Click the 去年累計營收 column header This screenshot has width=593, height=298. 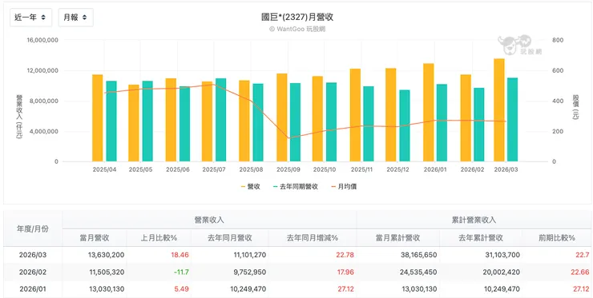coord(481,238)
